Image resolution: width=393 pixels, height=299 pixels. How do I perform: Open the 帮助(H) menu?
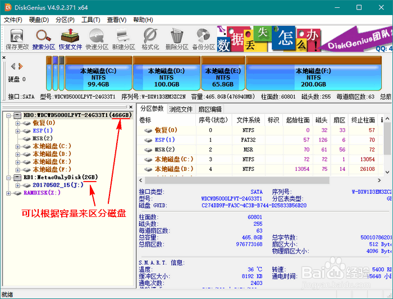(143, 20)
